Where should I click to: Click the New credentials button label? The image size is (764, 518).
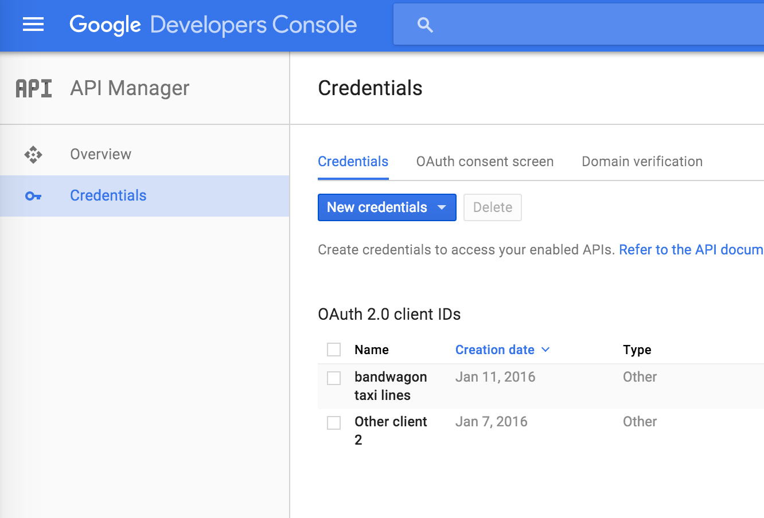coord(377,207)
